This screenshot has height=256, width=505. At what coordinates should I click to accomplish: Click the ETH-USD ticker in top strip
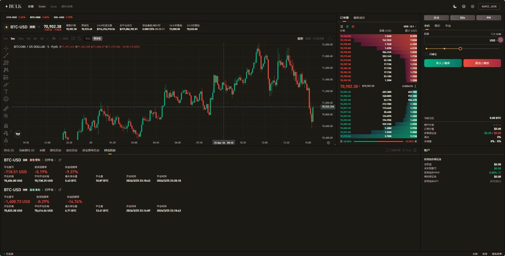tap(16, 17)
